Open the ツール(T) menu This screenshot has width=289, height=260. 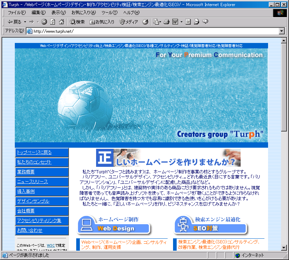pos(109,13)
